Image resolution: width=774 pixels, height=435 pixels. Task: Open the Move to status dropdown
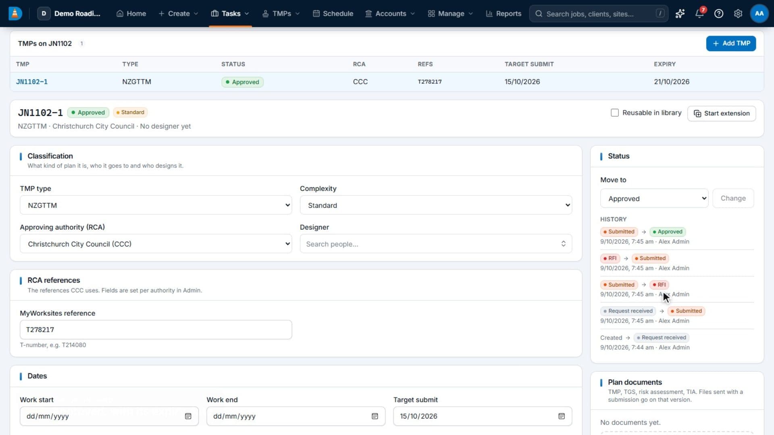(x=654, y=198)
